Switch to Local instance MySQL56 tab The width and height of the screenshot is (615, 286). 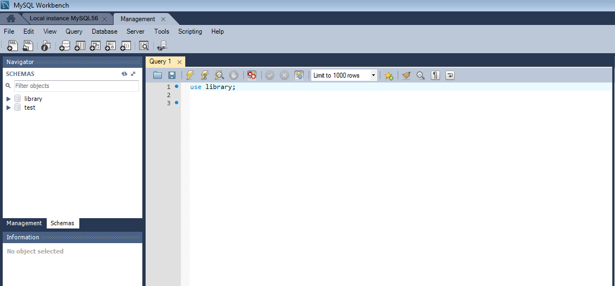pos(64,18)
